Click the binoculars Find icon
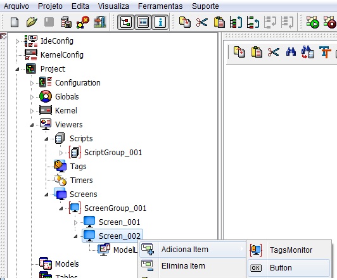Screen dimensions: 337x280 pos(291,52)
